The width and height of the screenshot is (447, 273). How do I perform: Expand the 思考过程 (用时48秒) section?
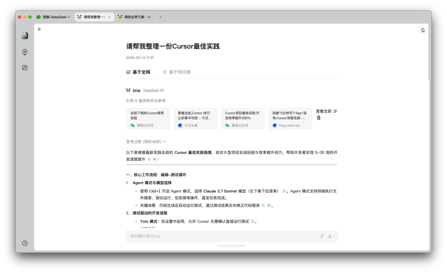146,141
